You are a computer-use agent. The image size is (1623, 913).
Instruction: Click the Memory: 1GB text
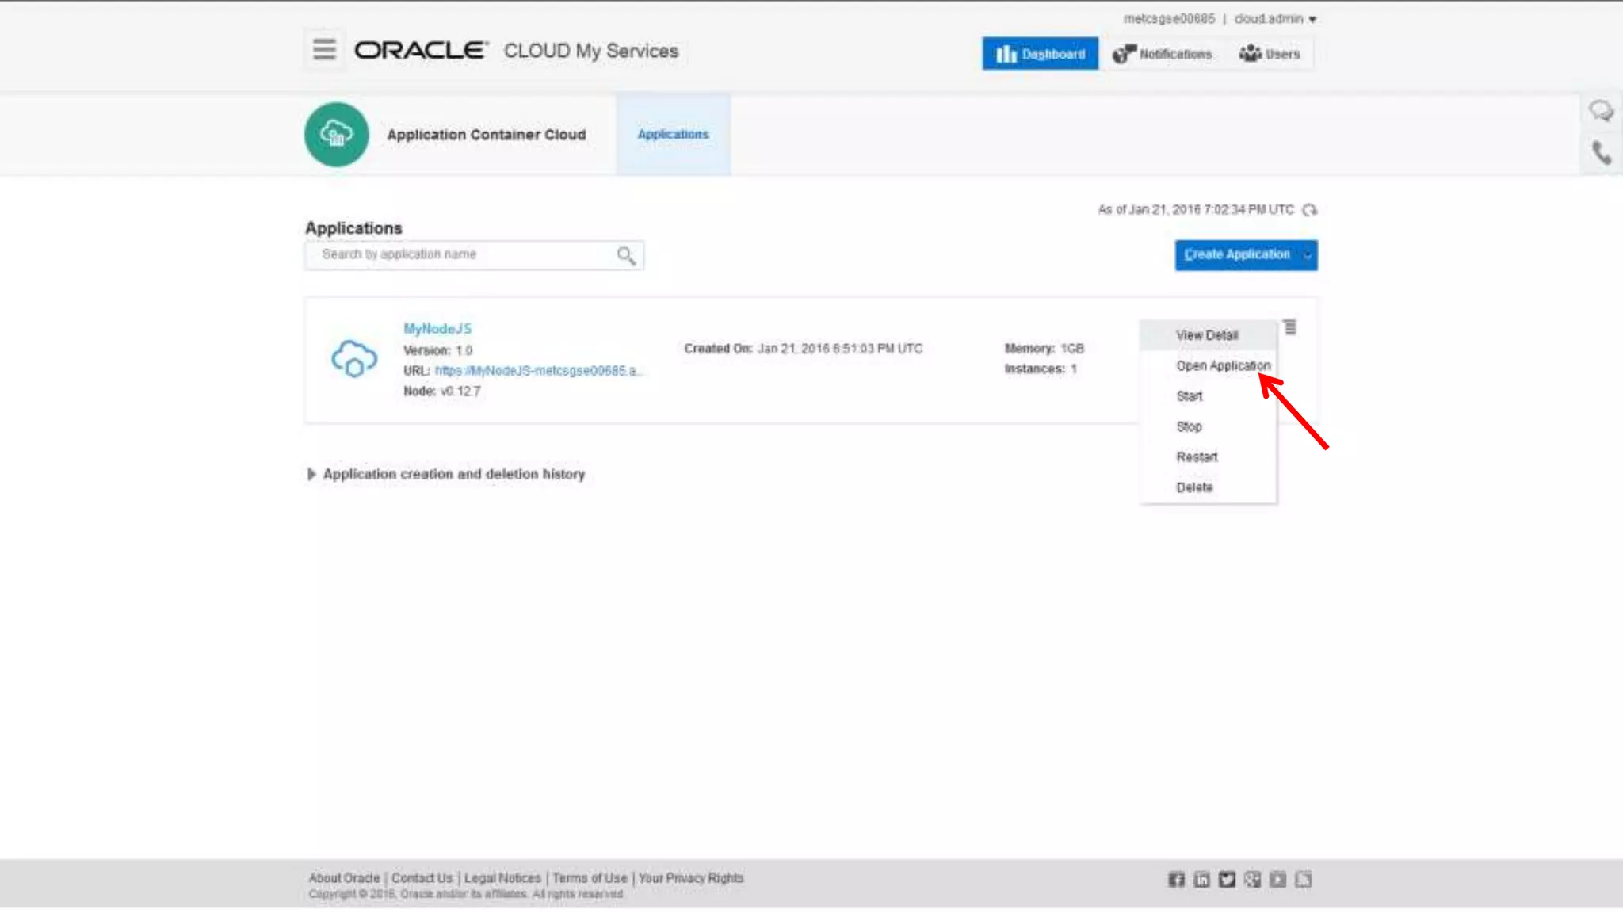pyautogui.click(x=1044, y=349)
